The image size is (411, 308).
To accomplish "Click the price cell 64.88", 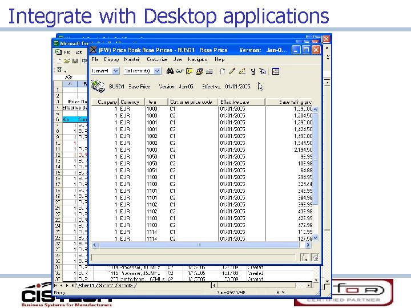I will pyautogui.click(x=306, y=170).
